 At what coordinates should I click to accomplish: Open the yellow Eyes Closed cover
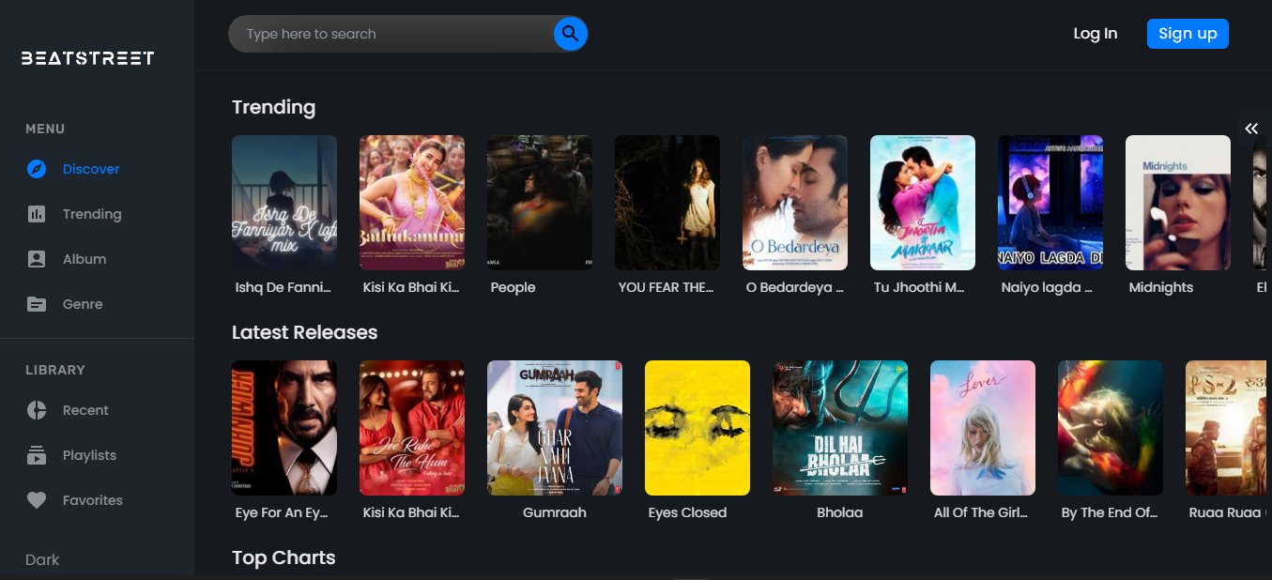click(697, 428)
